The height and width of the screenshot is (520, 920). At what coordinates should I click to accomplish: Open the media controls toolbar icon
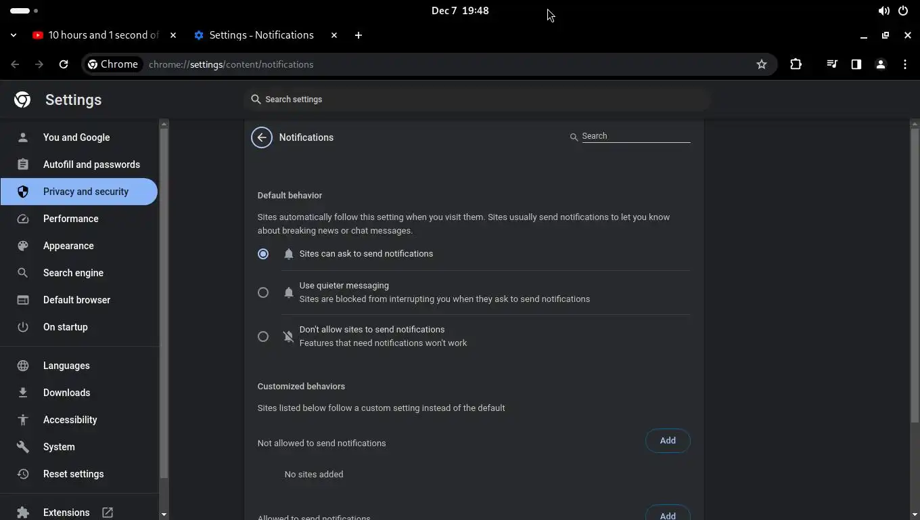(832, 64)
